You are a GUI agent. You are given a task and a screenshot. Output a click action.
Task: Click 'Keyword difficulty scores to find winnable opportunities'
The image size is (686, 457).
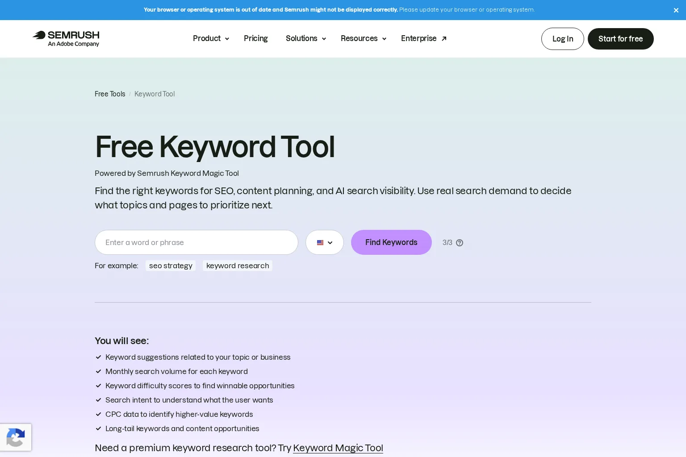(200, 386)
